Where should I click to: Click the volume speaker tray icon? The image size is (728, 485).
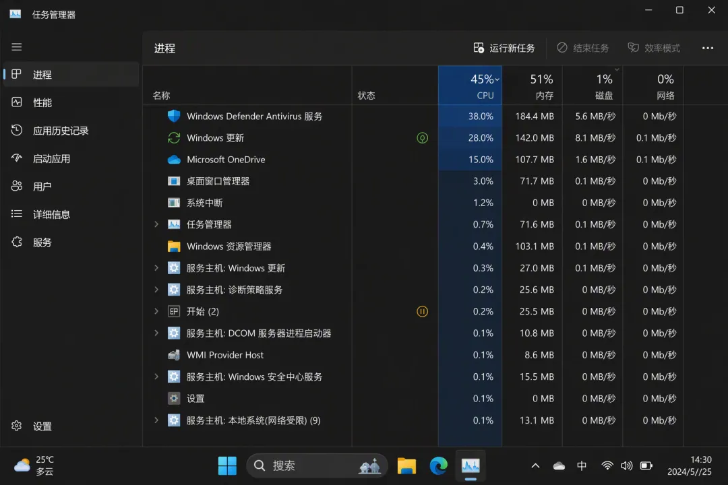(x=626, y=465)
